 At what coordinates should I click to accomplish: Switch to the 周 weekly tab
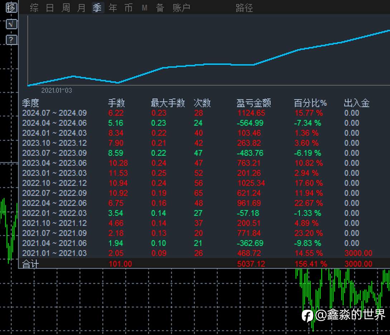66,8
